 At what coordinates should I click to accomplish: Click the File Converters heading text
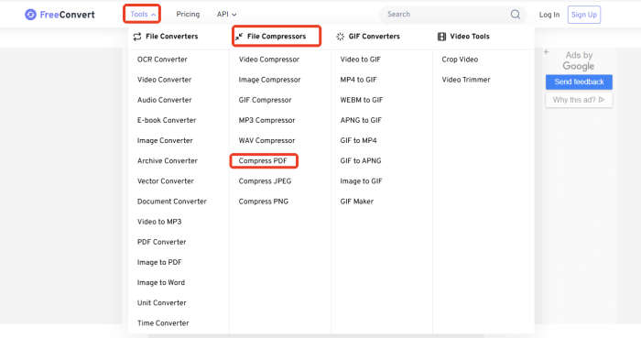click(172, 37)
